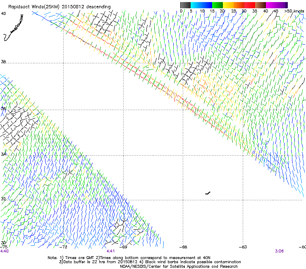Click the longitude label '-72'
The width and height of the screenshot is (306, 269).
[63, 247]
